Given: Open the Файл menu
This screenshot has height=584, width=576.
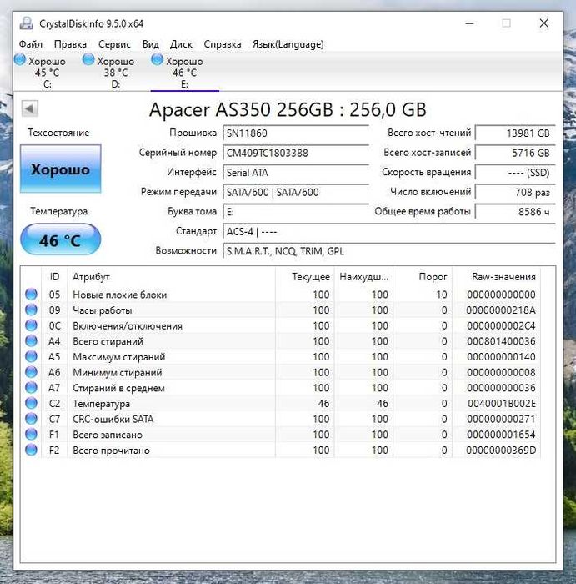Looking at the screenshot, I should tap(31, 44).
